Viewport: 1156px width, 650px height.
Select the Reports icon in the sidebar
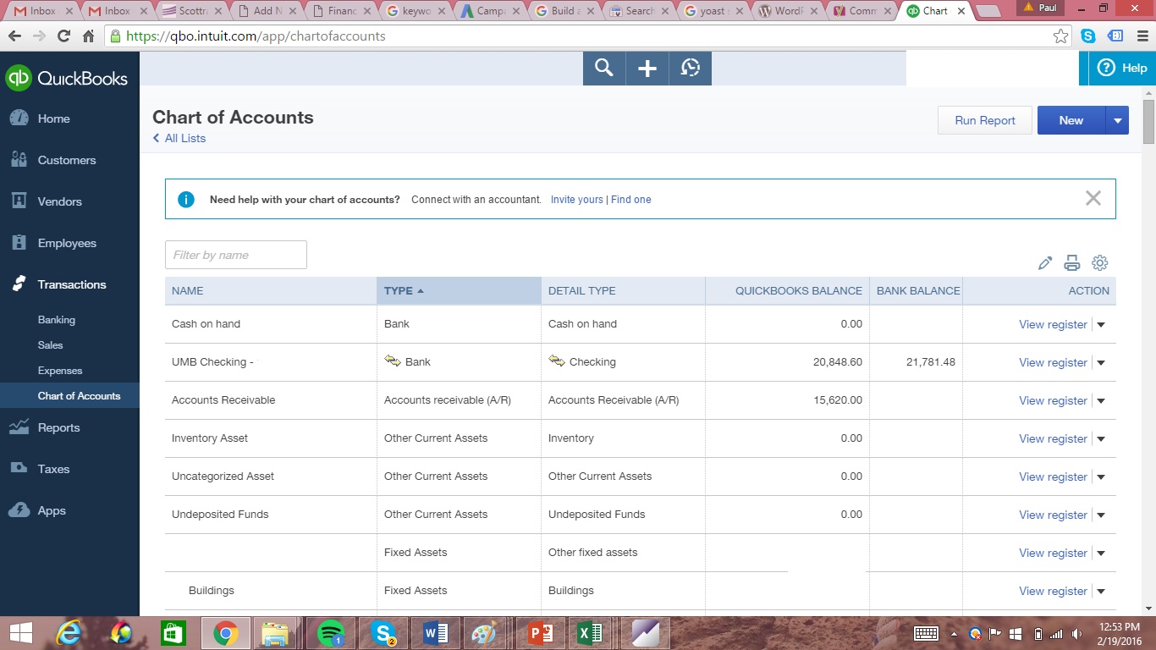(19, 427)
